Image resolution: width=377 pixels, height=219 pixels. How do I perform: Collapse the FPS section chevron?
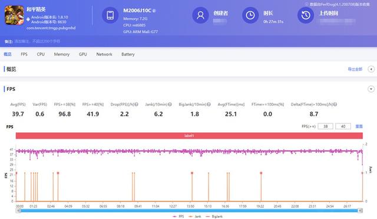(x=371, y=89)
